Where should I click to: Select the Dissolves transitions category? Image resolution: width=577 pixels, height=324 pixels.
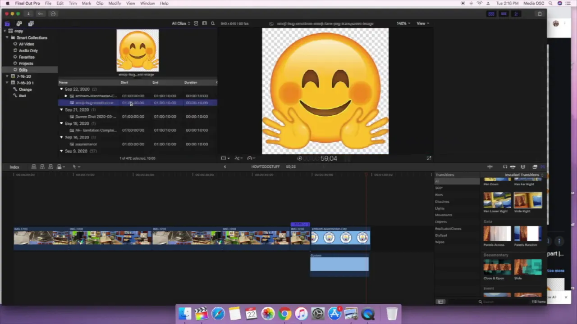click(442, 202)
